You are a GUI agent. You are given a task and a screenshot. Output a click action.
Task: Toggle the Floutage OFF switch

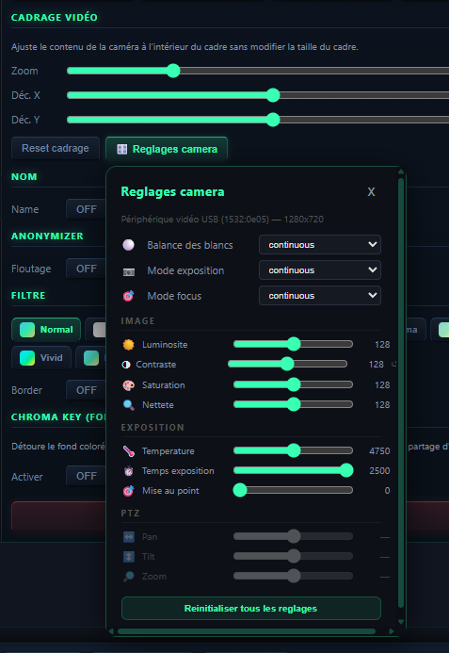pyautogui.click(x=87, y=269)
